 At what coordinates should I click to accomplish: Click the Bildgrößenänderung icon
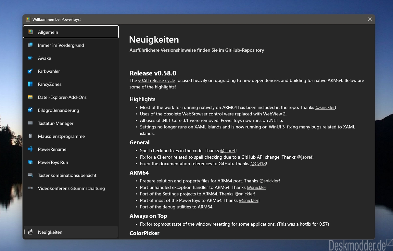coord(30,110)
